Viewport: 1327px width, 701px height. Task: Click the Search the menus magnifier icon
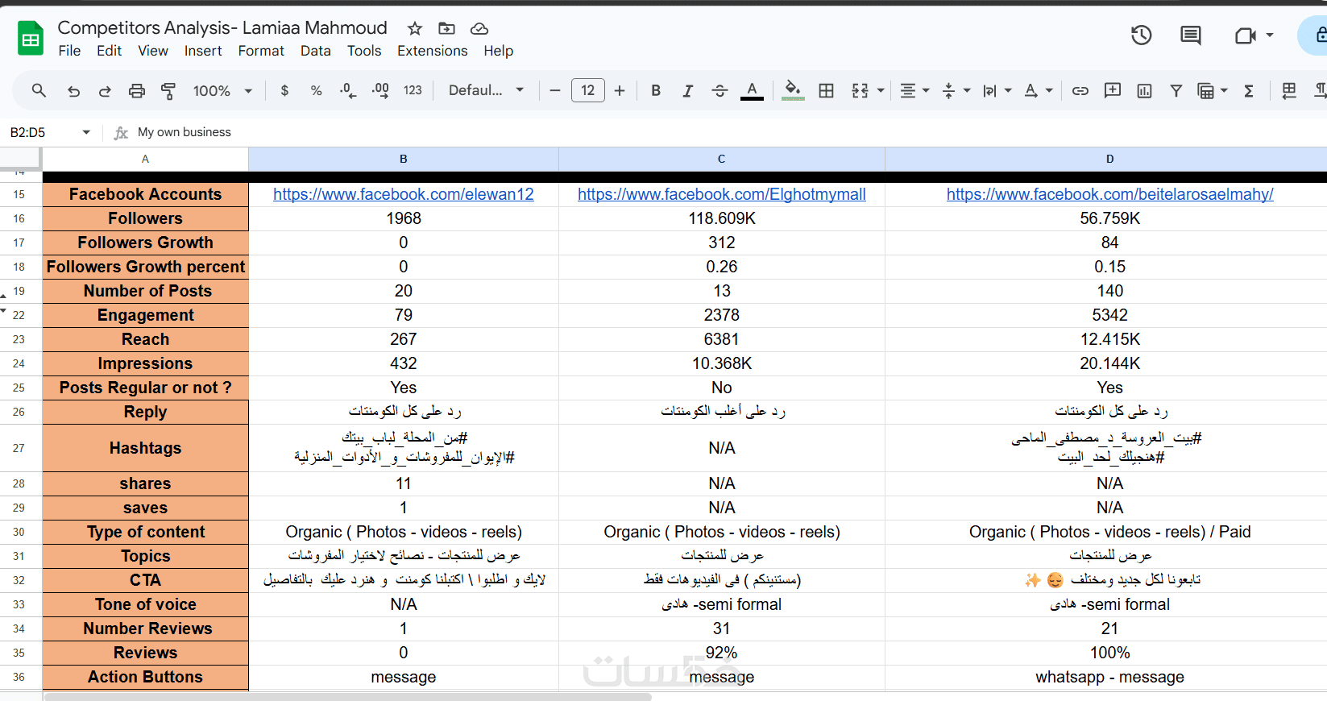(x=39, y=90)
